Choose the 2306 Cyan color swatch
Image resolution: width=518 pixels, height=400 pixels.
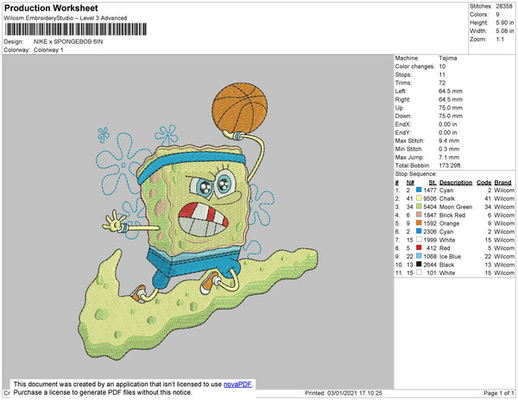419,231
